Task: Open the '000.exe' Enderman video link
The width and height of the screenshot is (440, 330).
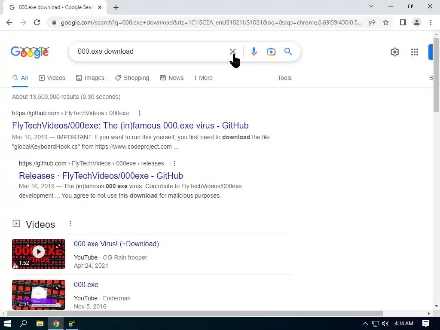Action: [x=86, y=284]
